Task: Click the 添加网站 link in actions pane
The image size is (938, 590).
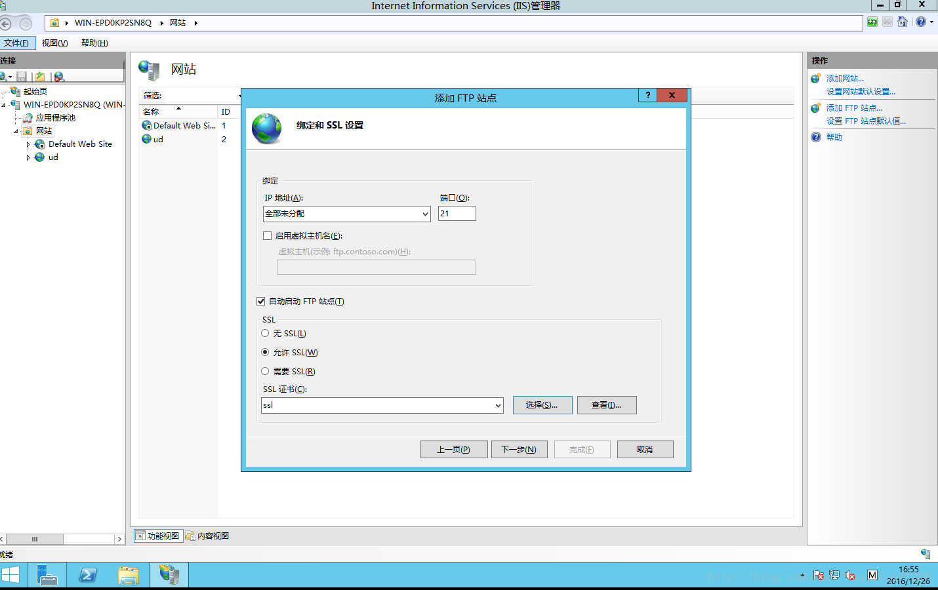Action: point(845,79)
